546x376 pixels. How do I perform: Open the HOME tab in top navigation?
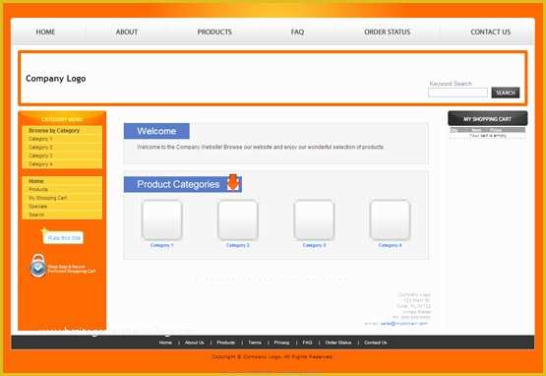[45, 32]
